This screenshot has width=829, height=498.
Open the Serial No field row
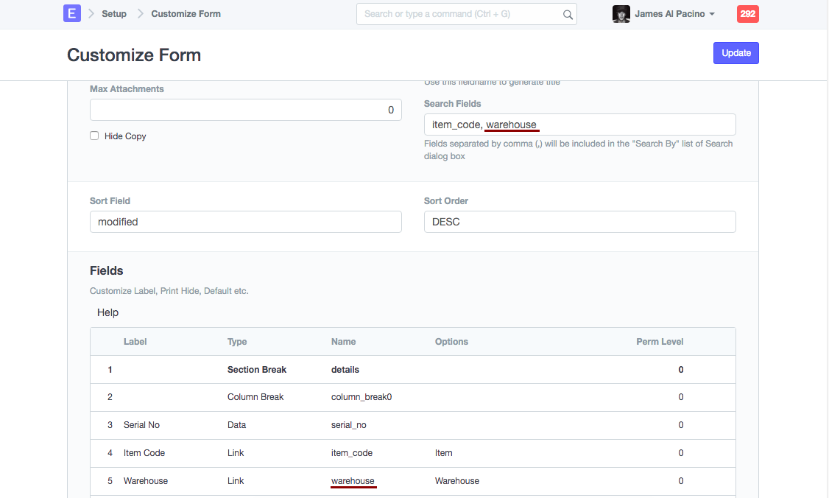[x=412, y=425]
